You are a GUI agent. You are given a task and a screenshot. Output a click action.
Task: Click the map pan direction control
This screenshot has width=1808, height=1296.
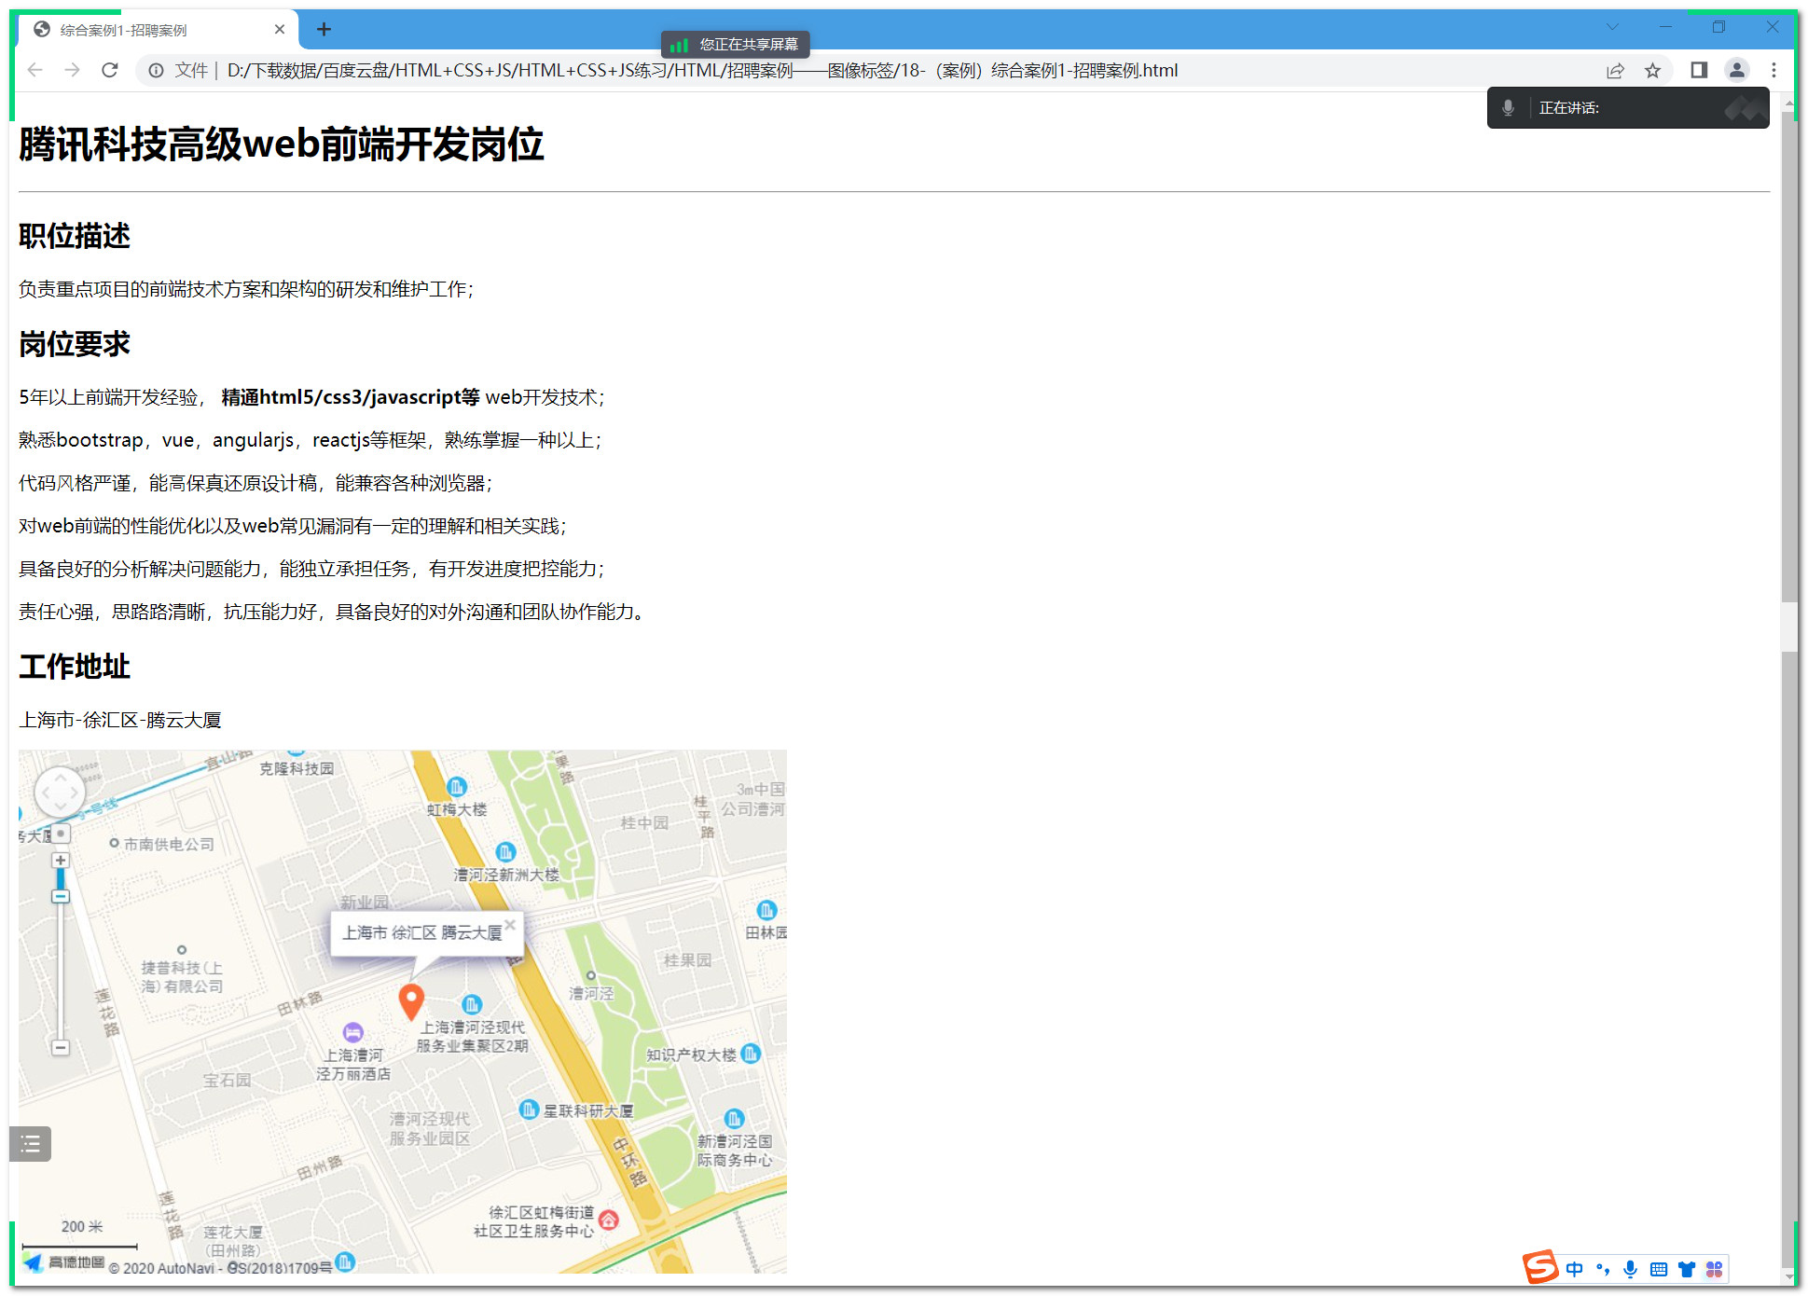[x=60, y=793]
